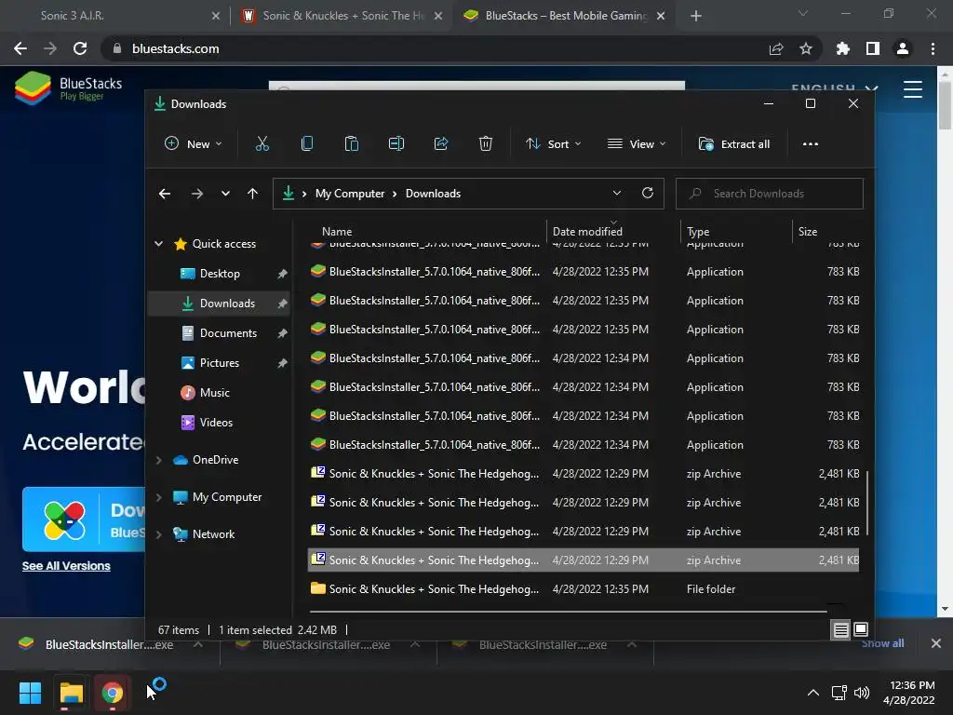This screenshot has width=953, height=715.
Task: Switch to large thumbnails view icon in status bar
Action: point(861,630)
